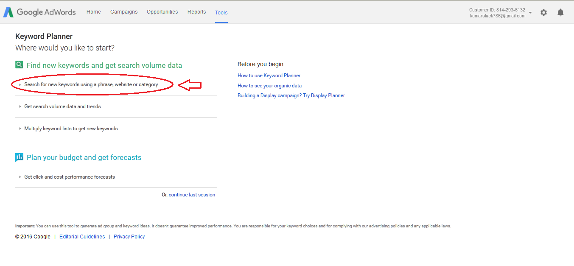Click the Customer ID text

pyautogui.click(x=497, y=10)
